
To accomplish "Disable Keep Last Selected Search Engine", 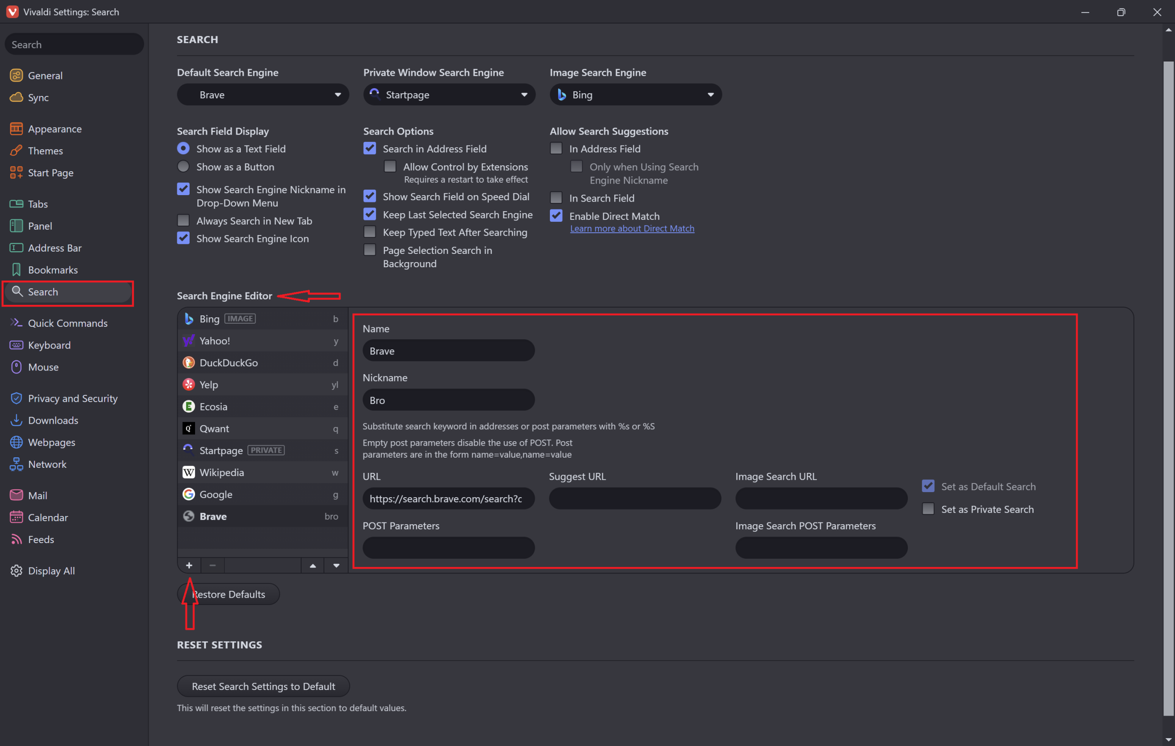I will click(369, 214).
